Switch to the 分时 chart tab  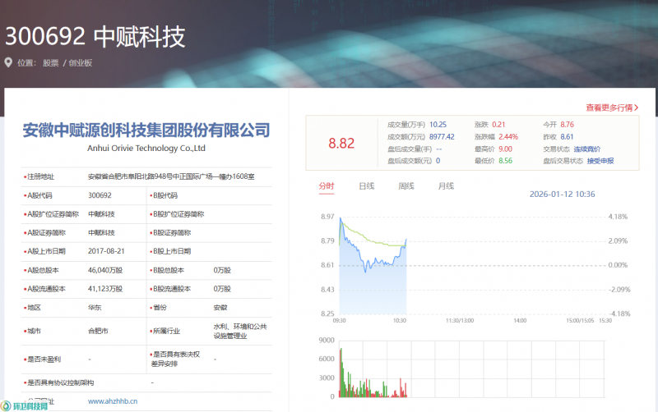(x=326, y=186)
